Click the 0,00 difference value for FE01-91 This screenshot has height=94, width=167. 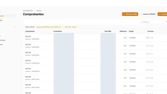pyautogui.click(x=125, y=62)
